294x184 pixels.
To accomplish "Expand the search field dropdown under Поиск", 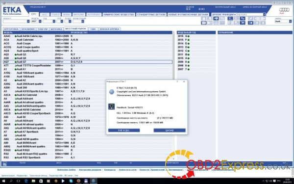I will pyautogui.click(x=28, y=22).
